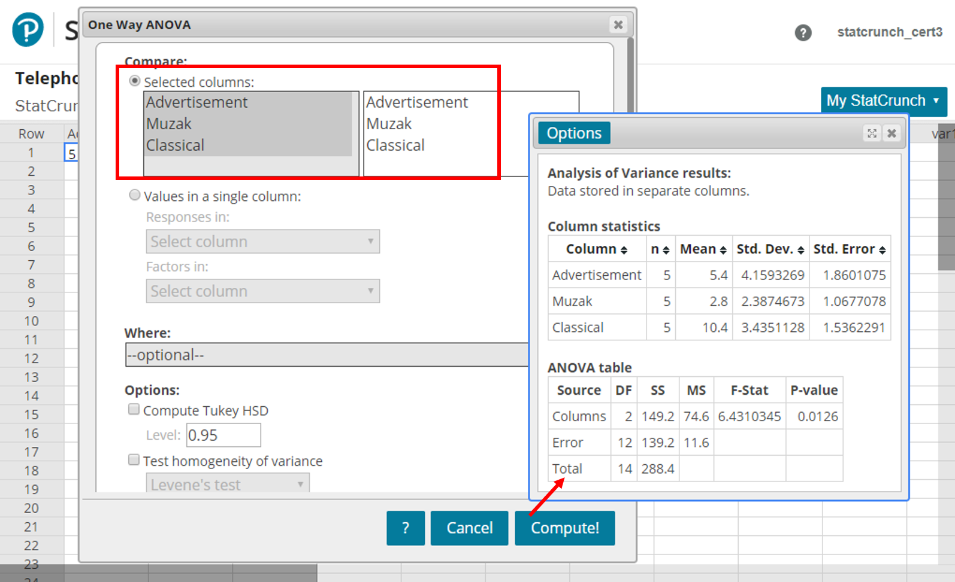
Task: Select Values in a single column option
Action: 135,195
